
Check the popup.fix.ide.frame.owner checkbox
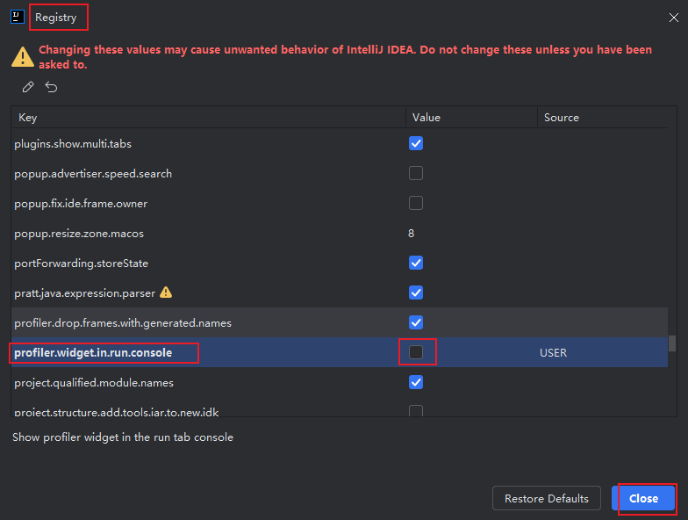click(416, 203)
